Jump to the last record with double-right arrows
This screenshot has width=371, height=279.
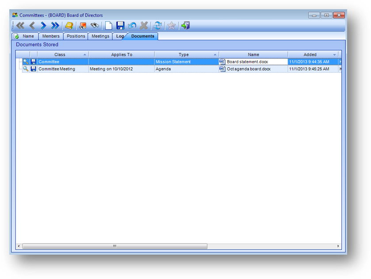(55, 26)
